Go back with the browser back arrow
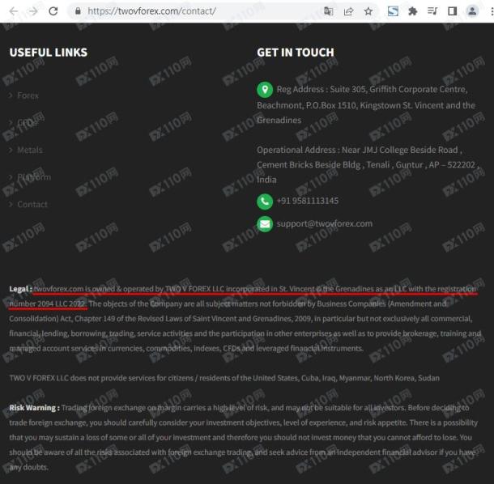 click(x=13, y=11)
